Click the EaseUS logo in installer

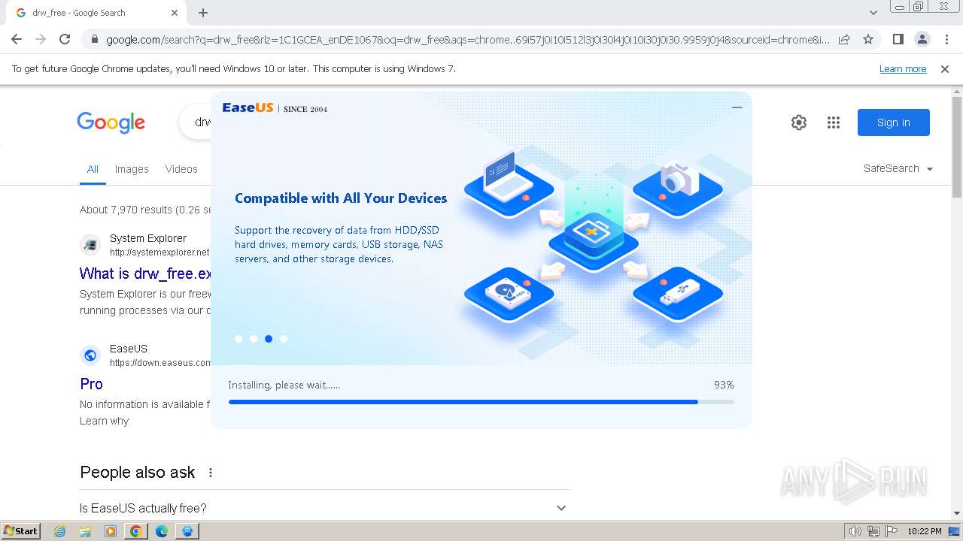pos(248,107)
